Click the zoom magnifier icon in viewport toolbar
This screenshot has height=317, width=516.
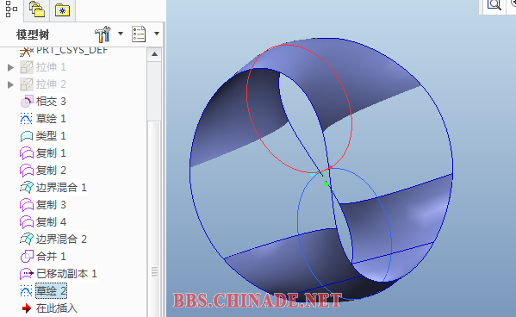(494, 5)
